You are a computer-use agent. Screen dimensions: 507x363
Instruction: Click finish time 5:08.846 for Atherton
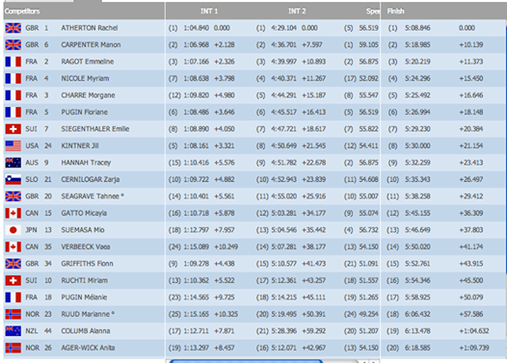pos(417,28)
